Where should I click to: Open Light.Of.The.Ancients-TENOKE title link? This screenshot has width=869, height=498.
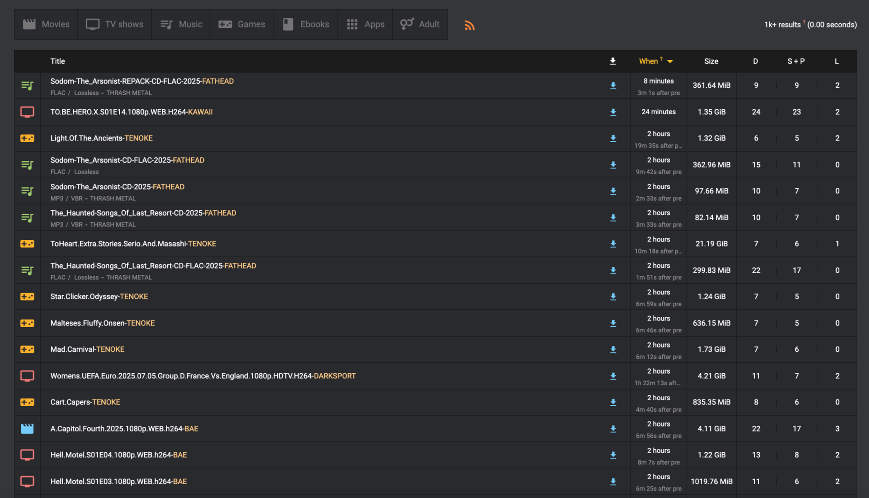click(x=101, y=138)
